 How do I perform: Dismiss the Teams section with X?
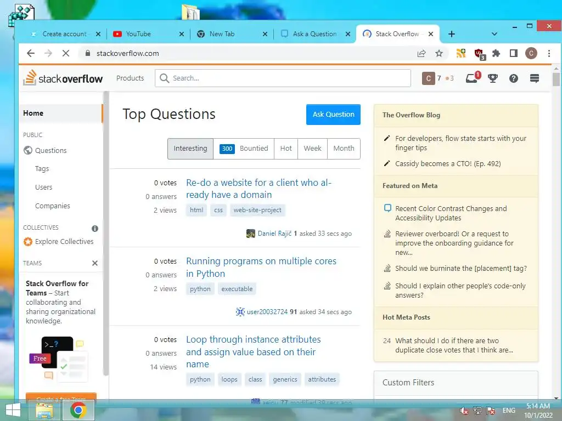pyautogui.click(x=94, y=263)
